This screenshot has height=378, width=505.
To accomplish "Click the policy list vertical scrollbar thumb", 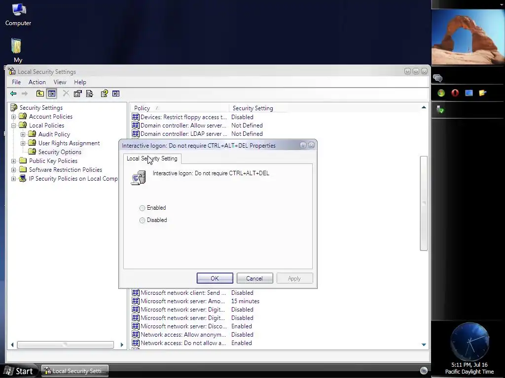I will click(x=424, y=203).
